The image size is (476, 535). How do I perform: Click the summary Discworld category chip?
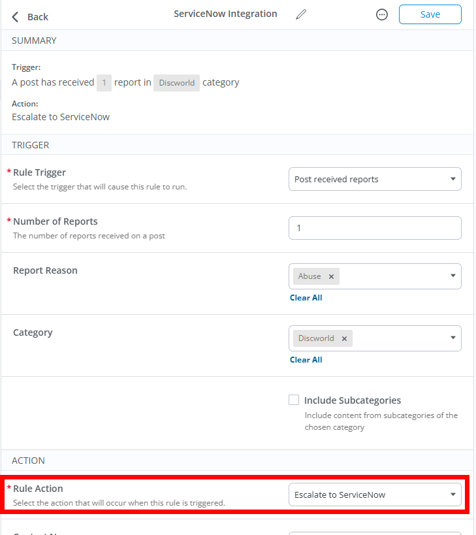click(x=177, y=83)
